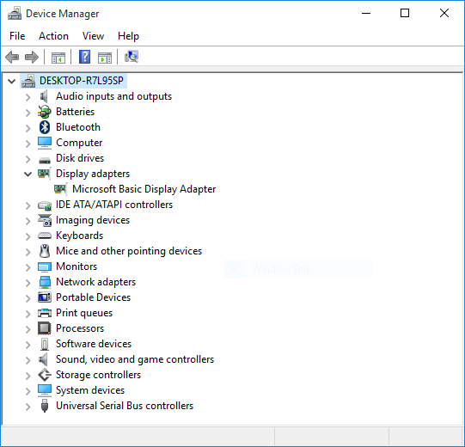The image size is (465, 447).
Task: Select Microsoft Basic Display Adapter label
Action: pos(144,189)
